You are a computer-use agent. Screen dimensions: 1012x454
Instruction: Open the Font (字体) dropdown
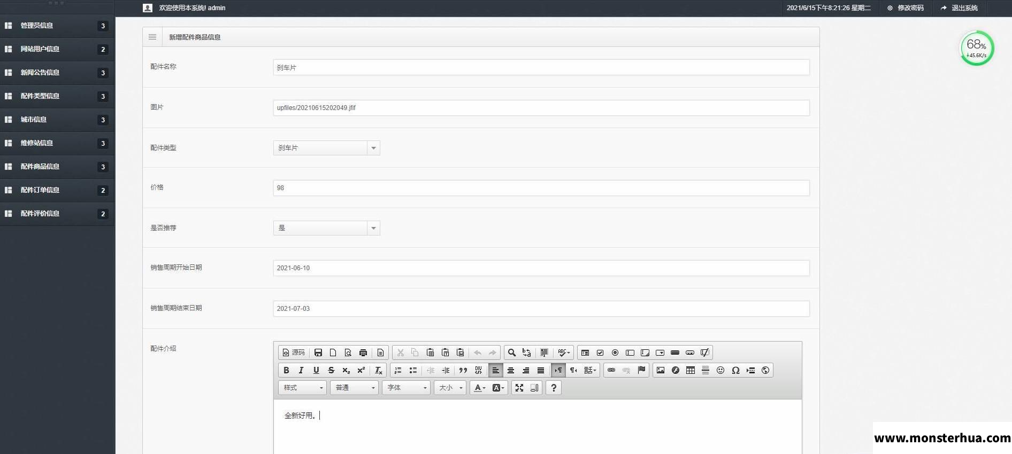tap(407, 388)
